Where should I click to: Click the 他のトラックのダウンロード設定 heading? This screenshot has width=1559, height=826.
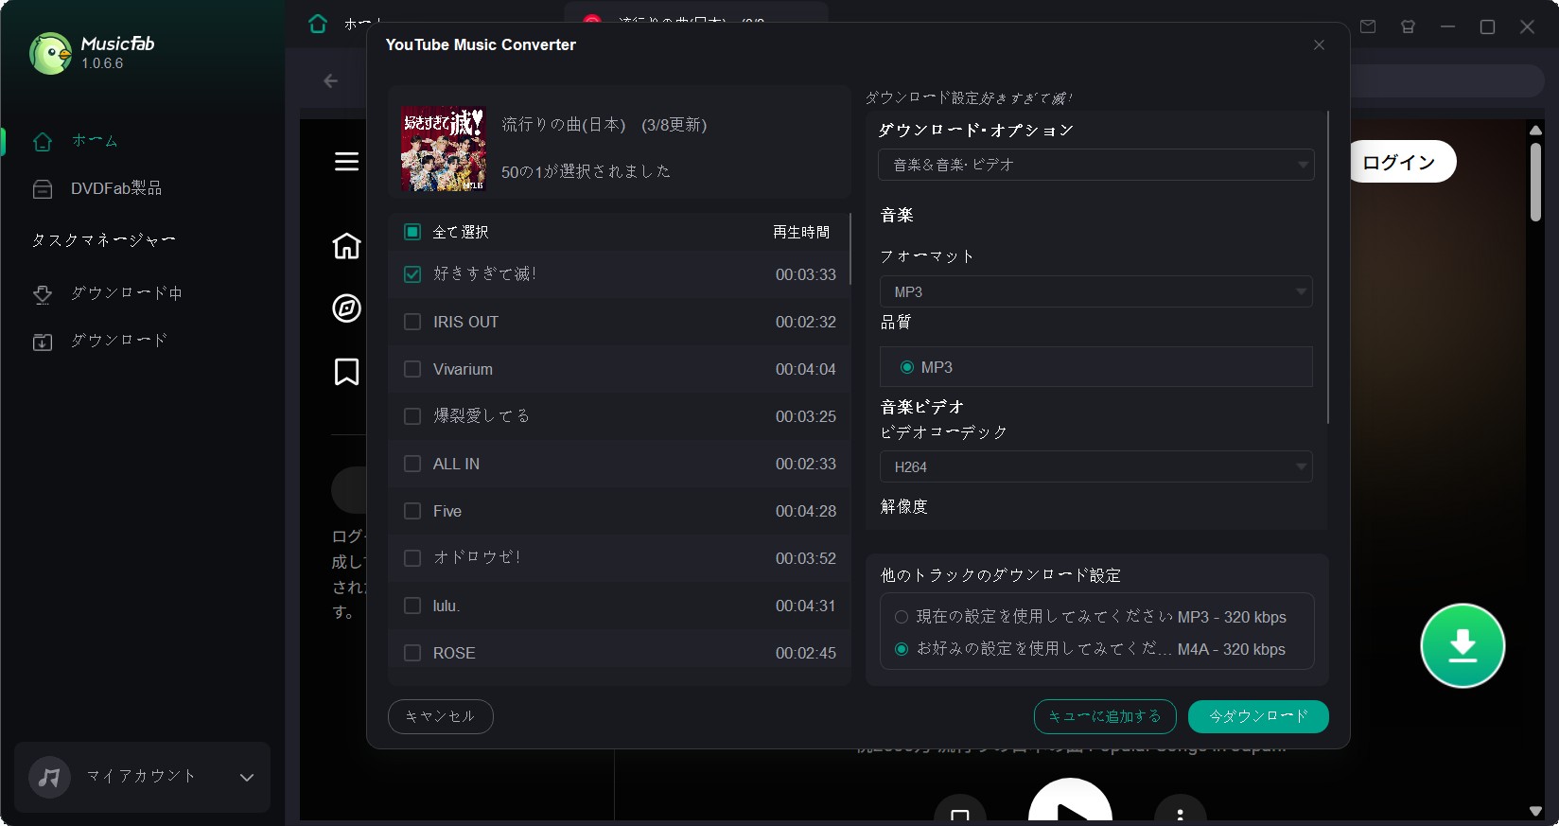click(1001, 575)
